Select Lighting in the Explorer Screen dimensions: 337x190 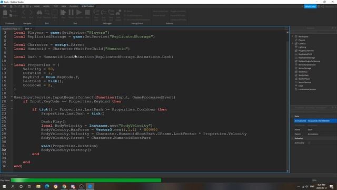pos(302,47)
